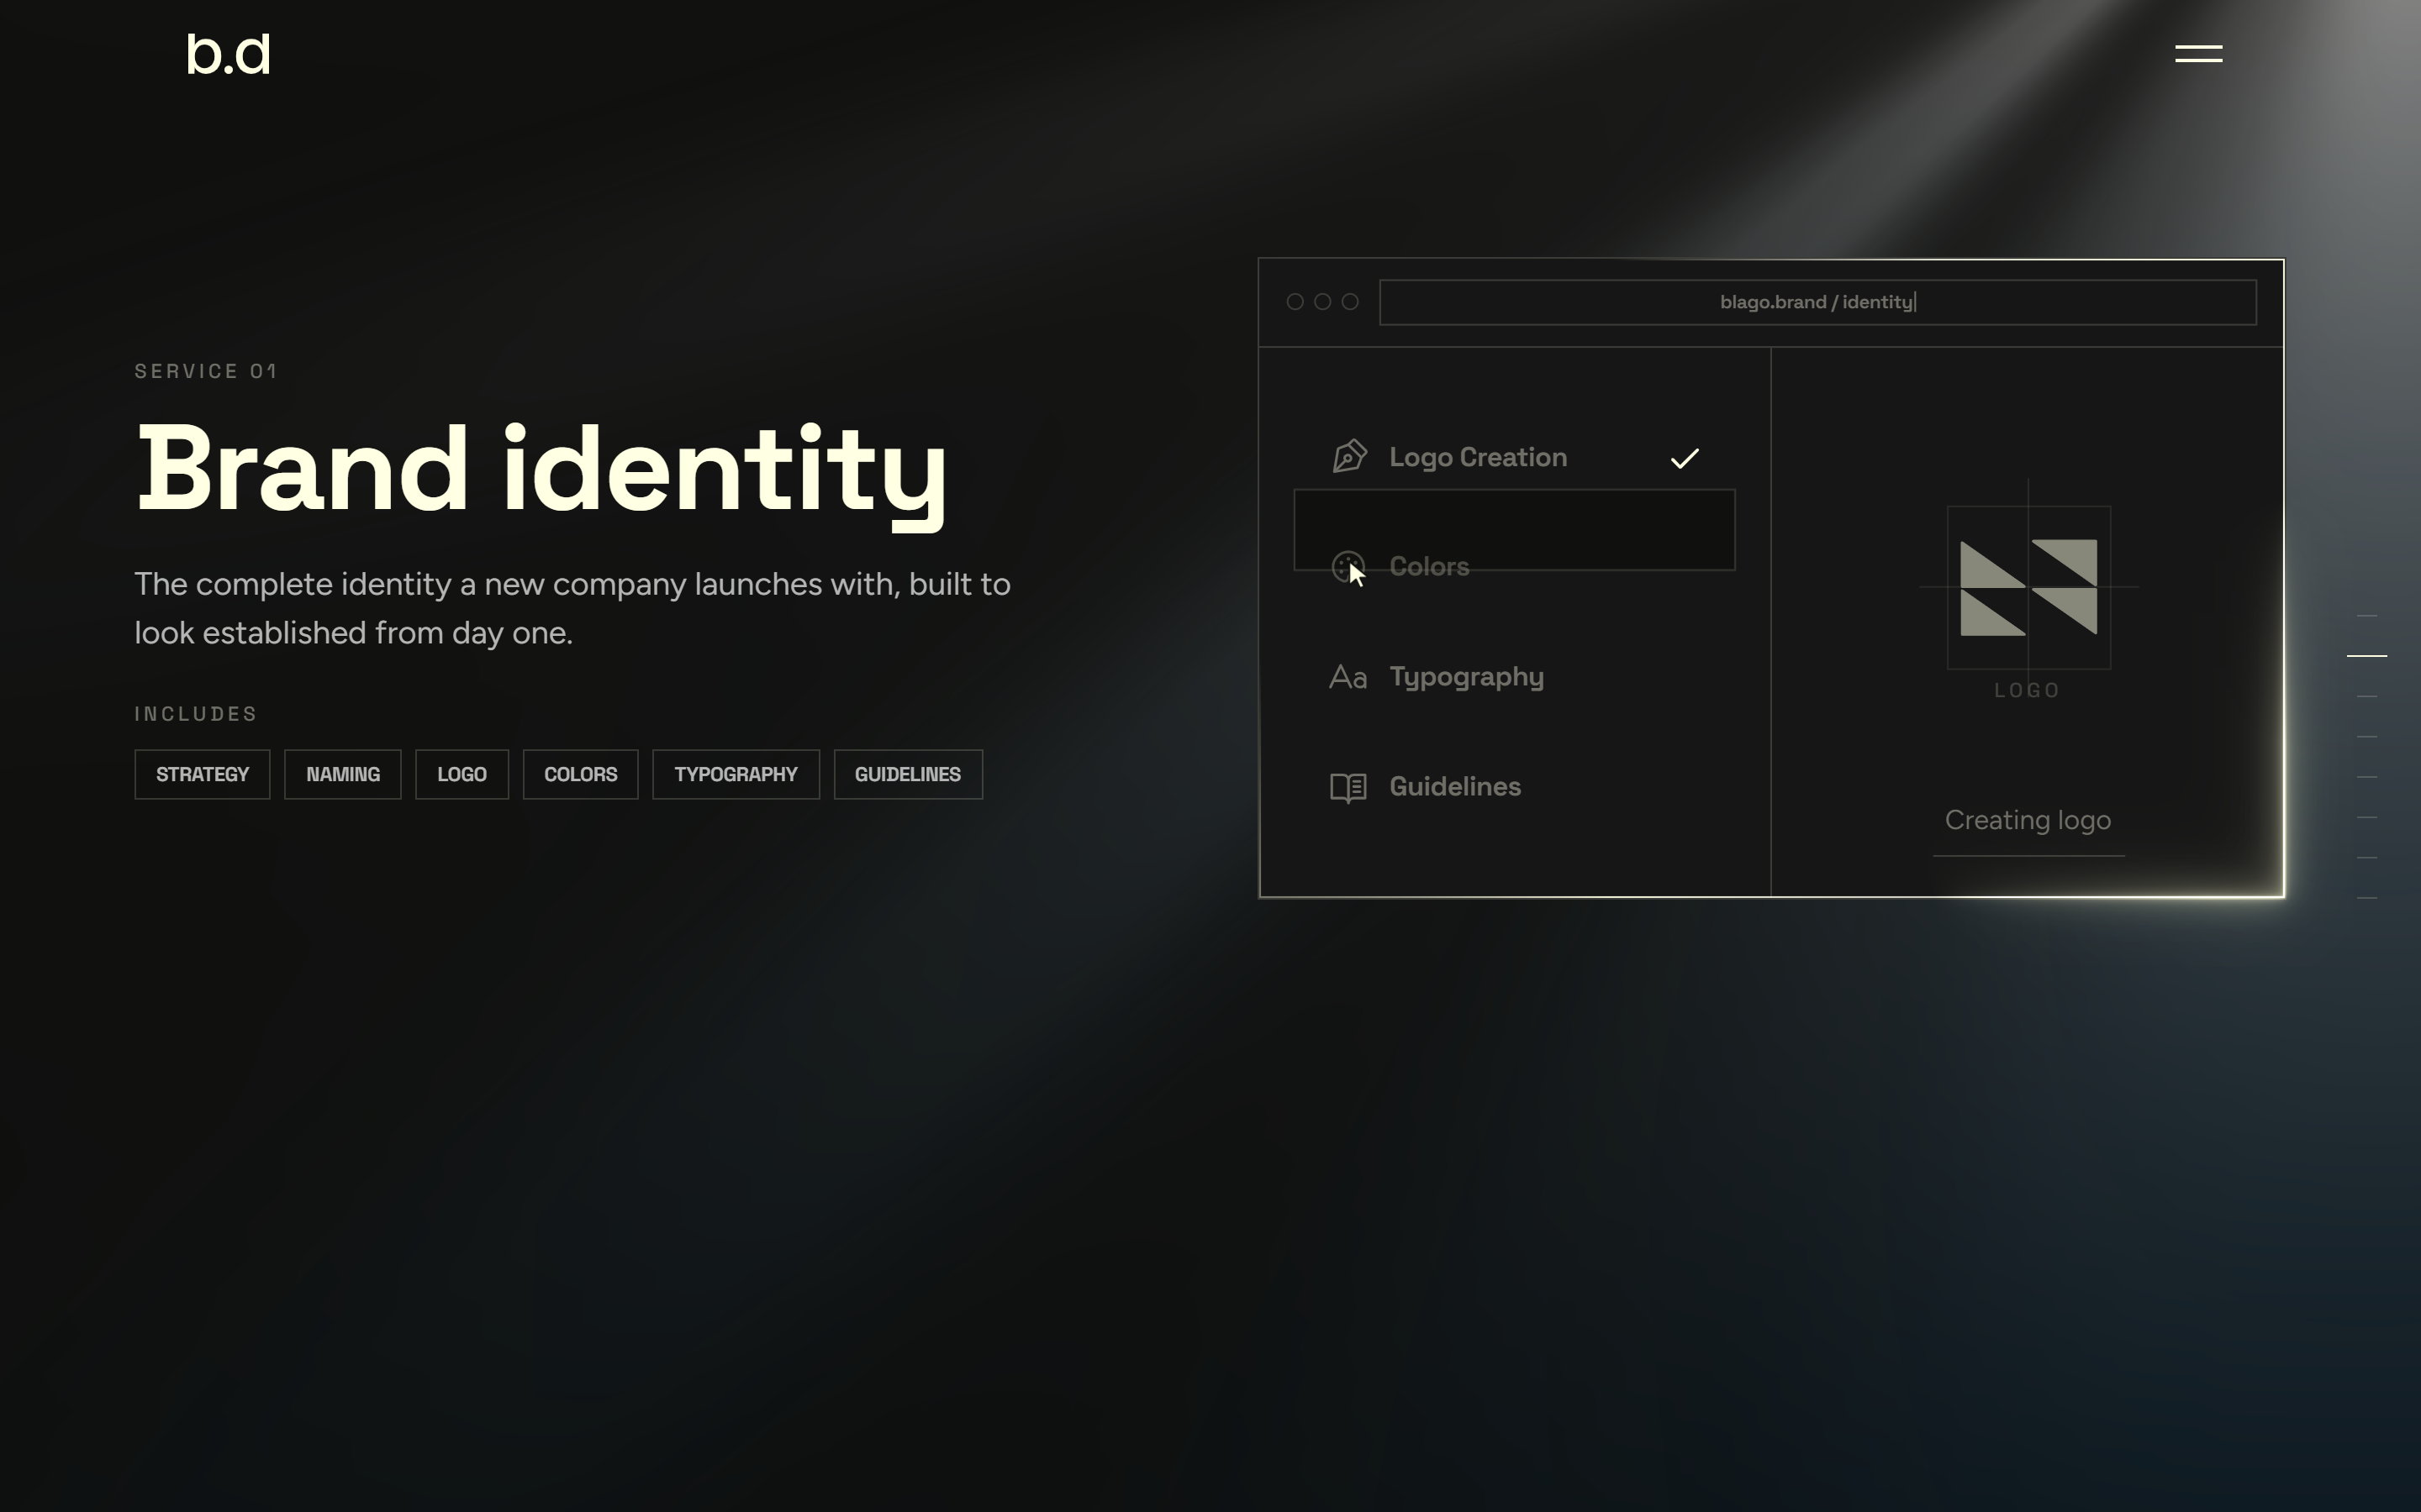Click the LOGO tag
The width and height of the screenshot is (2421, 1512).
coord(462,774)
